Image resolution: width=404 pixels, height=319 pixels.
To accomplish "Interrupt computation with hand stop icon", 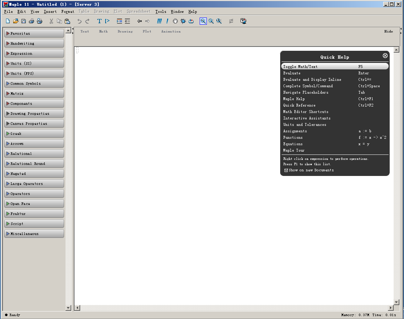I will click(175, 21).
